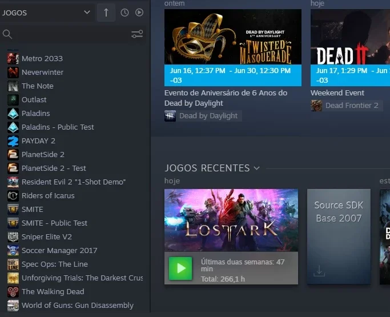390x317 pixels.
Task: Select SMITE - Public Test entry
Action: pos(54,223)
